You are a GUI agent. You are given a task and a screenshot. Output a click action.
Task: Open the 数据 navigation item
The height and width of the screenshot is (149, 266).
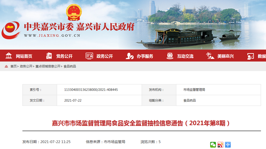click(262, 56)
